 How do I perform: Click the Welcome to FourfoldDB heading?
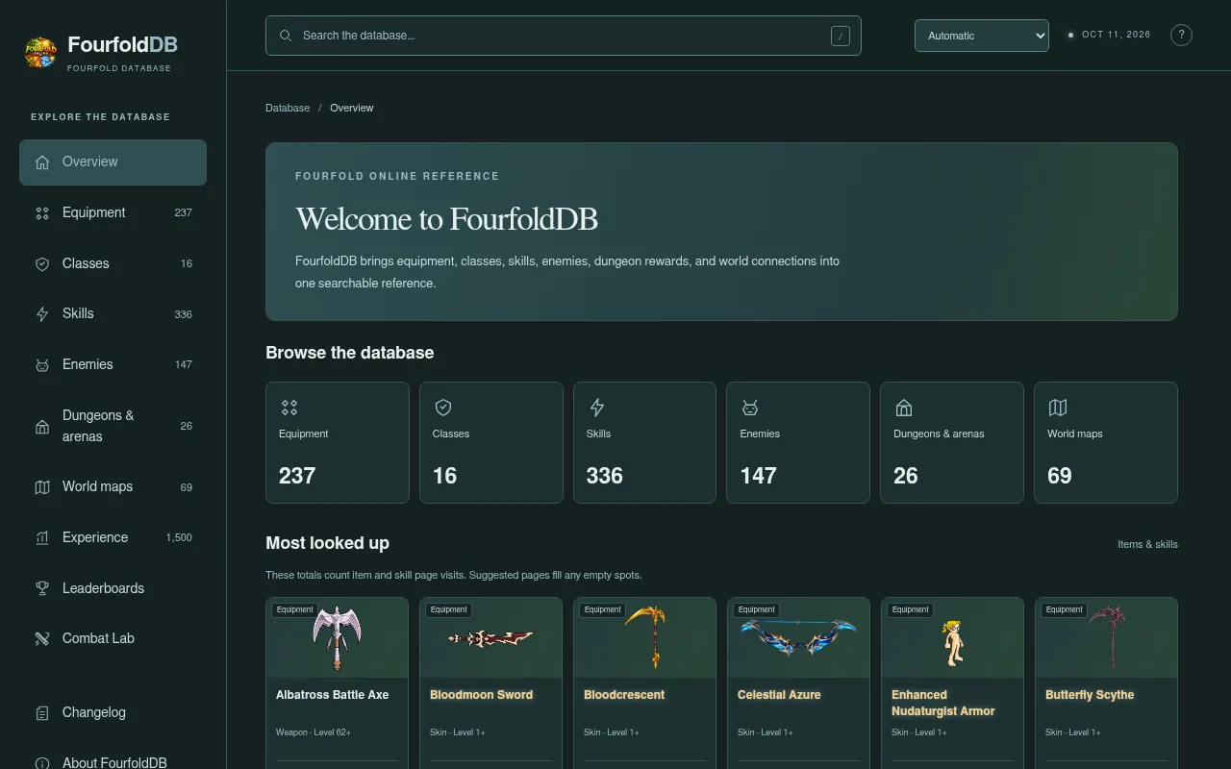point(446,219)
